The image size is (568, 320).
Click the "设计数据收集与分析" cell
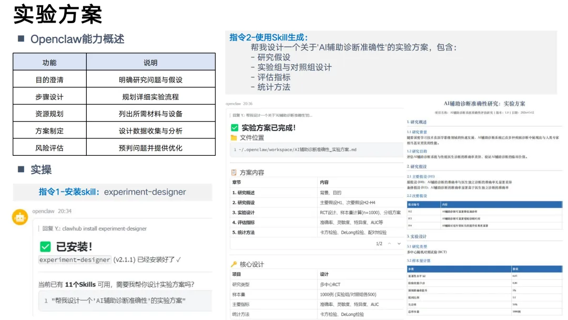[151, 131]
